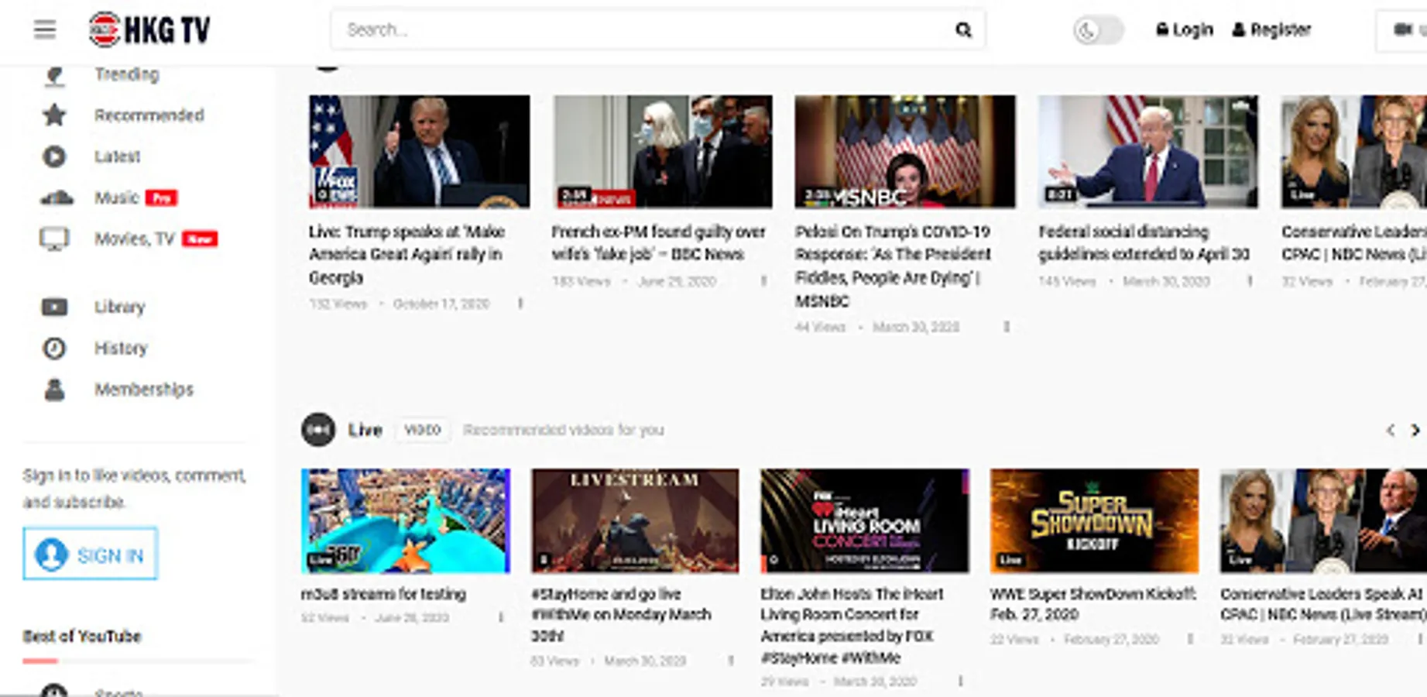Click the VIDEO tag beside Live
This screenshot has width=1427, height=697.
[x=422, y=430]
